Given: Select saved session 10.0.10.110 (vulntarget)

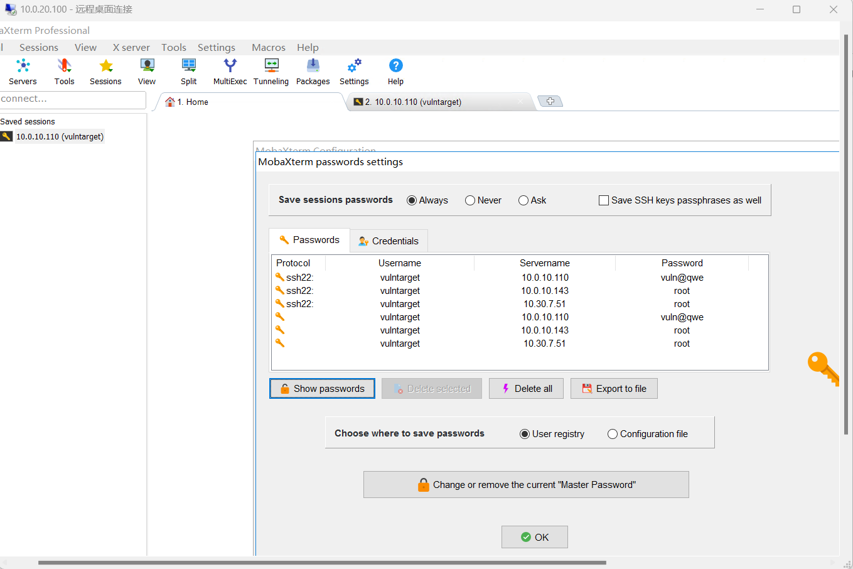Looking at the screenshot, I should coord(60,137).
